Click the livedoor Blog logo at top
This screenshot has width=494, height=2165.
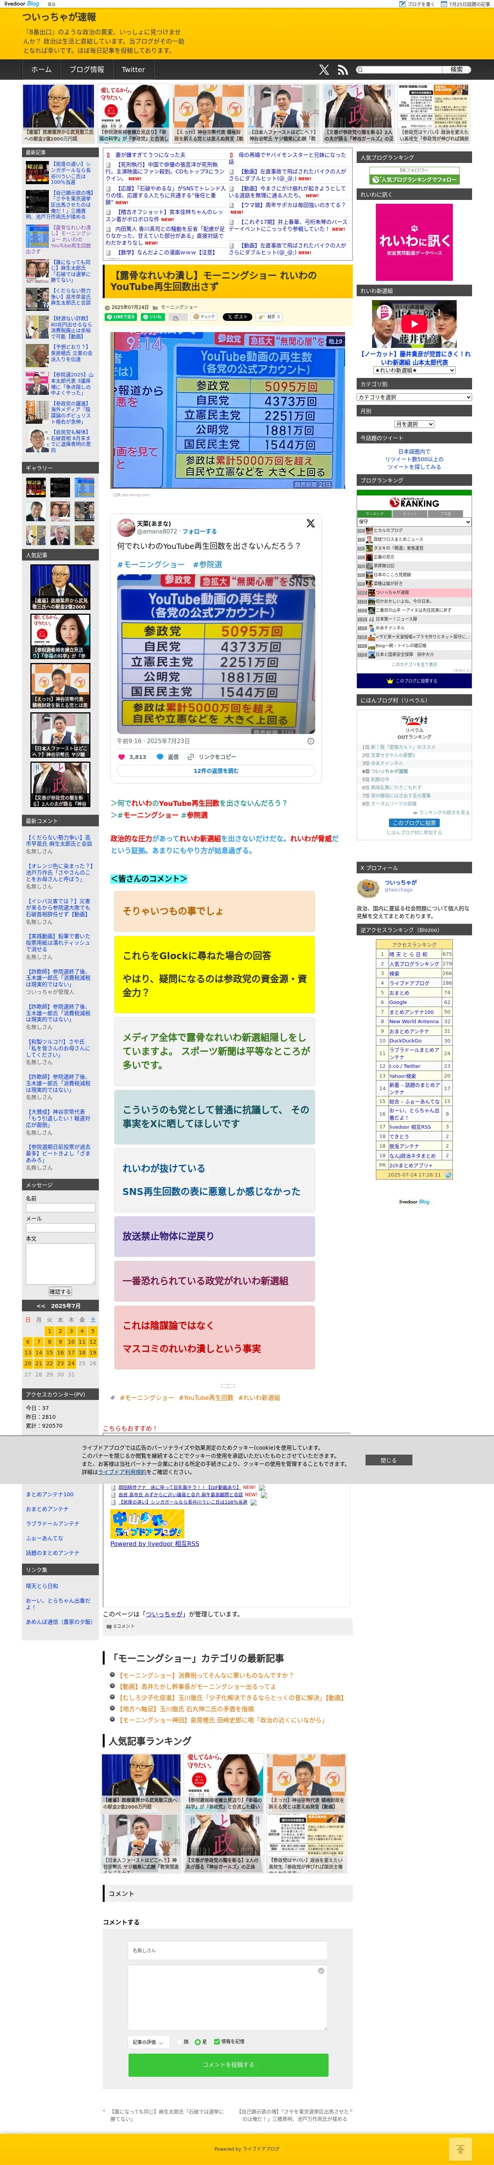(22, 4)
